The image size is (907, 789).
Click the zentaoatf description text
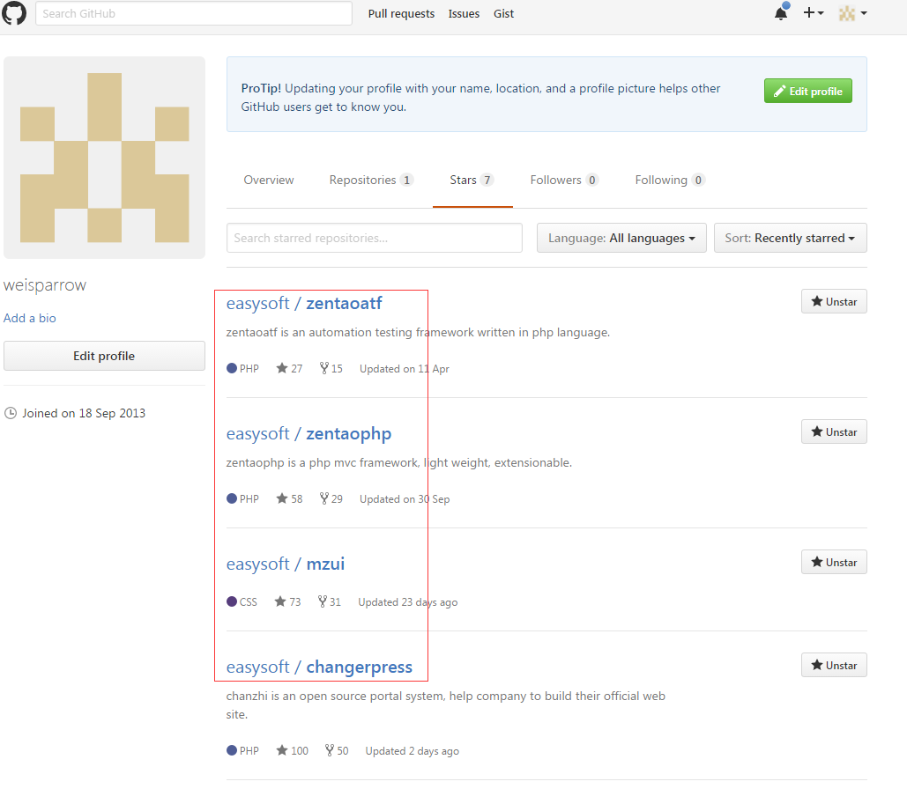(418, 332)
